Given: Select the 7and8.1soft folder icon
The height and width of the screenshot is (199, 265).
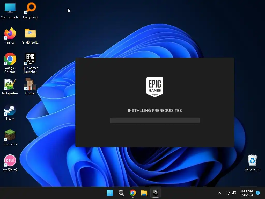Looking at the screenshot, I should click(x=30, y=36).
